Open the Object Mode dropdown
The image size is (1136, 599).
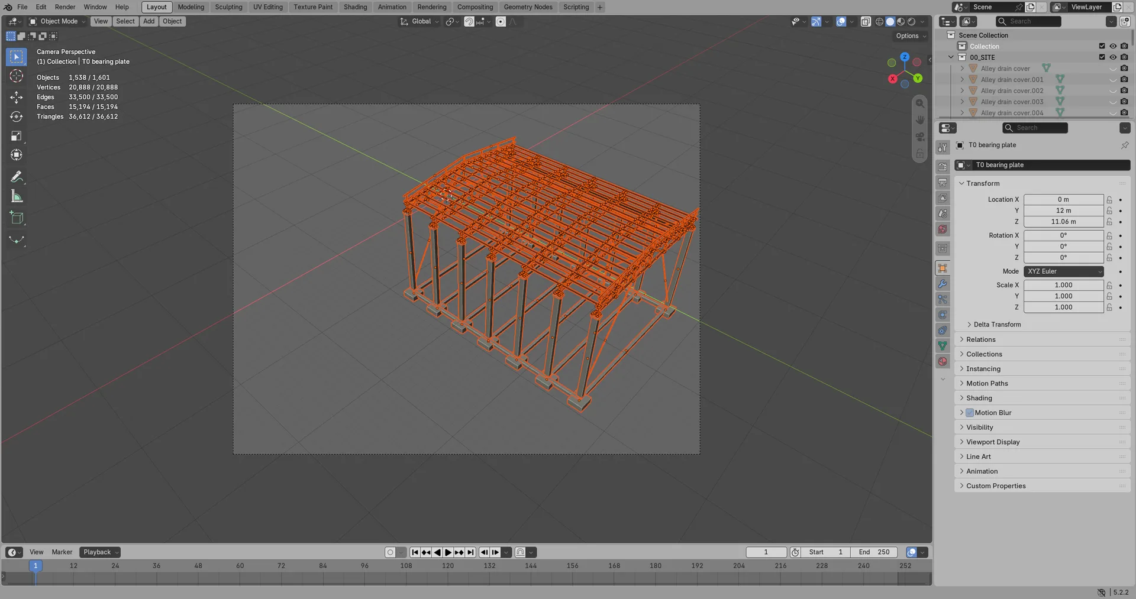coord(57,21)
